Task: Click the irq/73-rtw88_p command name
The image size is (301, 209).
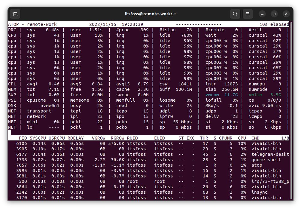Action: pos(270,181)
